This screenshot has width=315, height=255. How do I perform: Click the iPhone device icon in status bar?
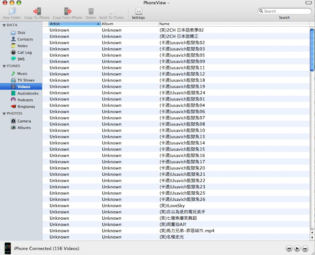7,248
